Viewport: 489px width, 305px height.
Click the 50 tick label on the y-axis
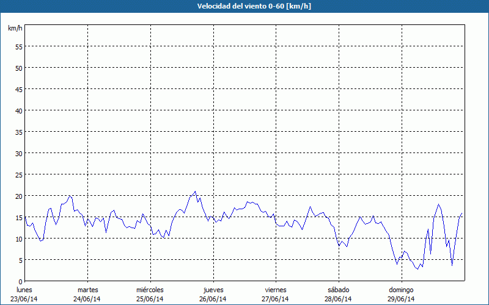(x=18, y=68)
